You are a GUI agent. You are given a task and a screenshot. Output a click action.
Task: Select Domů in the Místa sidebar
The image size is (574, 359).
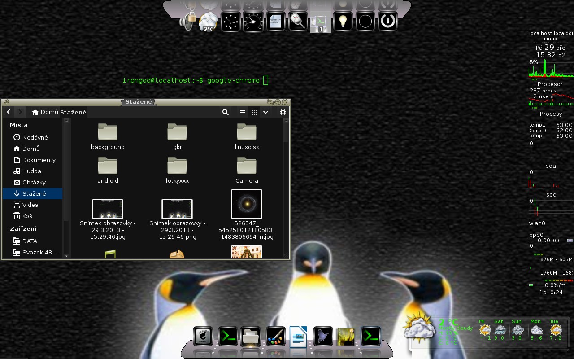(32, 149)
